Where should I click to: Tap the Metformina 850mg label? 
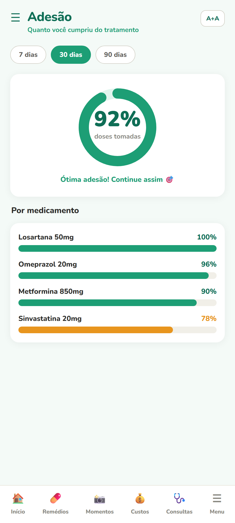pos(51,291)
